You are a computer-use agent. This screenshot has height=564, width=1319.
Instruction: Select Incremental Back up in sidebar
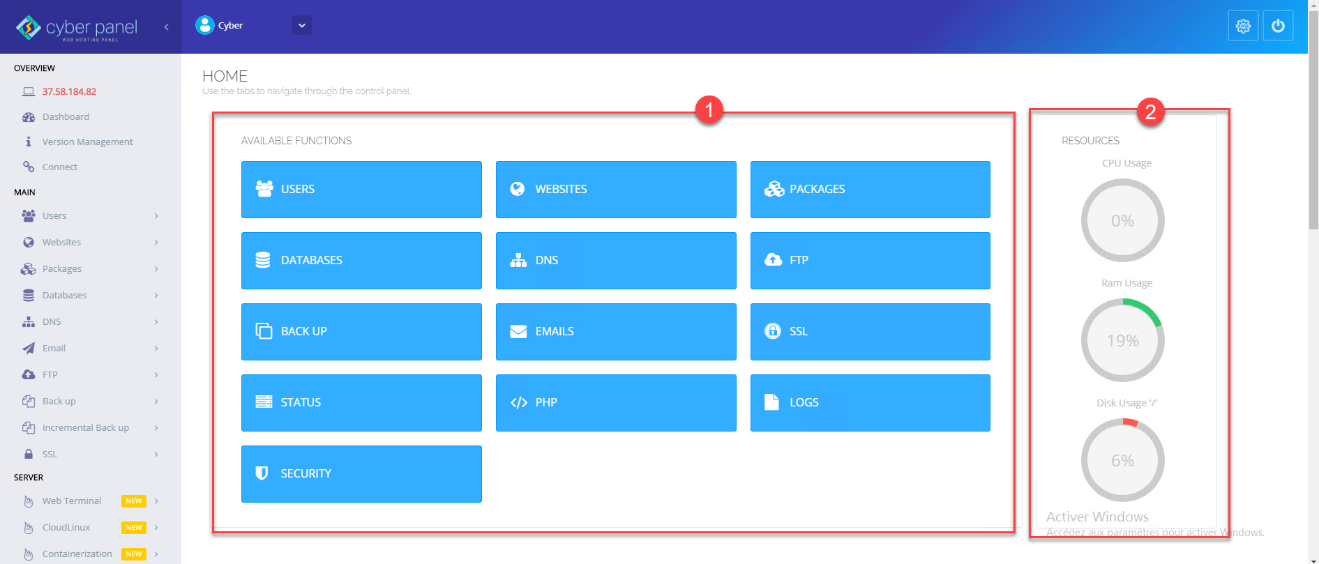(x=85, y=427)
